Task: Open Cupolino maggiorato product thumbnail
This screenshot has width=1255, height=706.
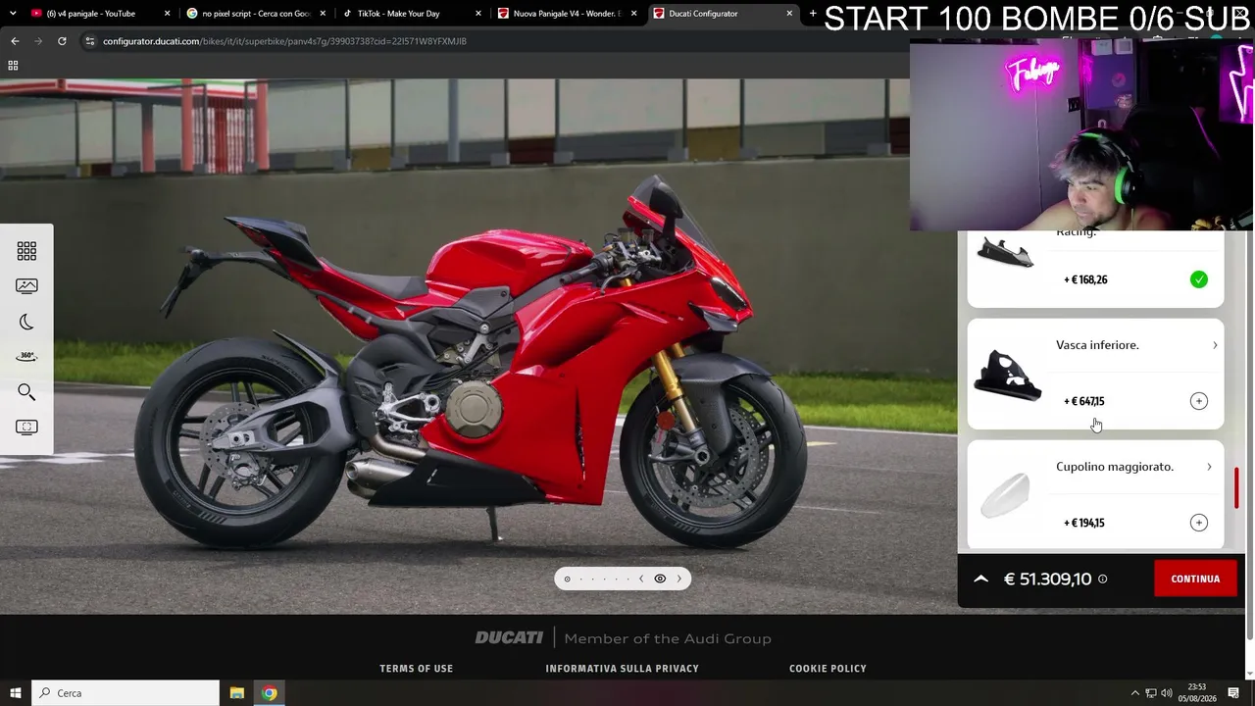Action: point(1006,494)
